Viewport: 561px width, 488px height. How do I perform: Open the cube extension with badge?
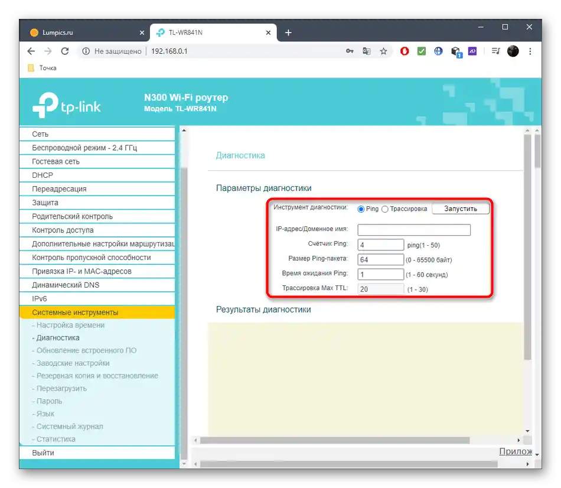[x=456, y=52]
